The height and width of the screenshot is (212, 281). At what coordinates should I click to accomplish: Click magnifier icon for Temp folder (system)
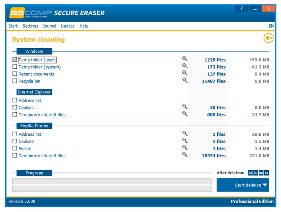pyautogui.click(x=185, y=66)
